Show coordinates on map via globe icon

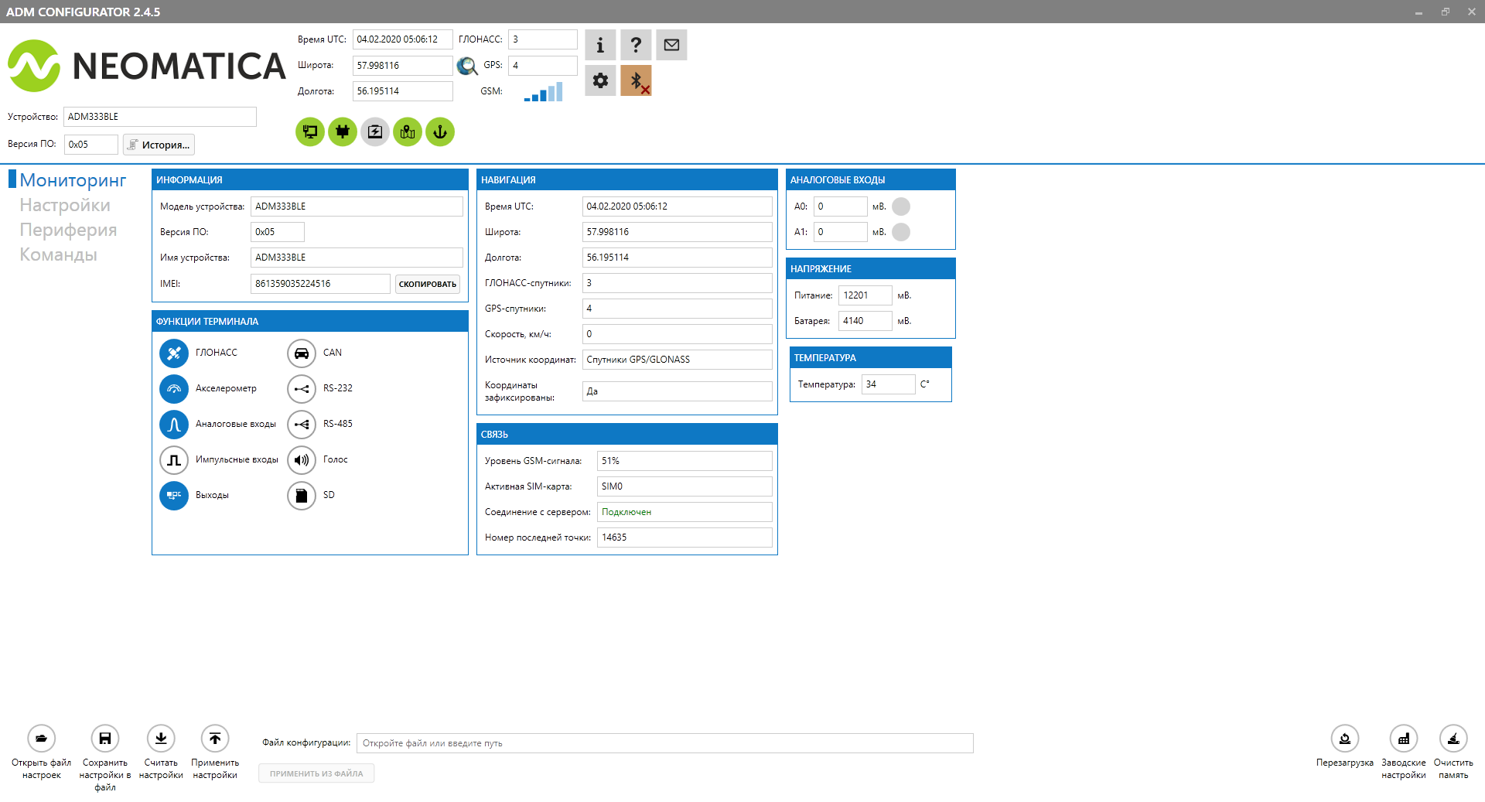point(467,66)
